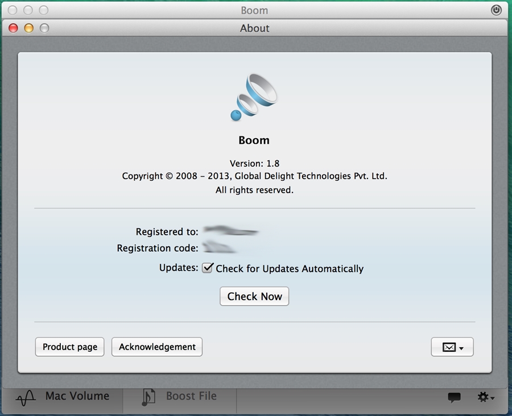Click the All rights reserved text
Viewport: 512px width, 416px height.
pos(254,190)
